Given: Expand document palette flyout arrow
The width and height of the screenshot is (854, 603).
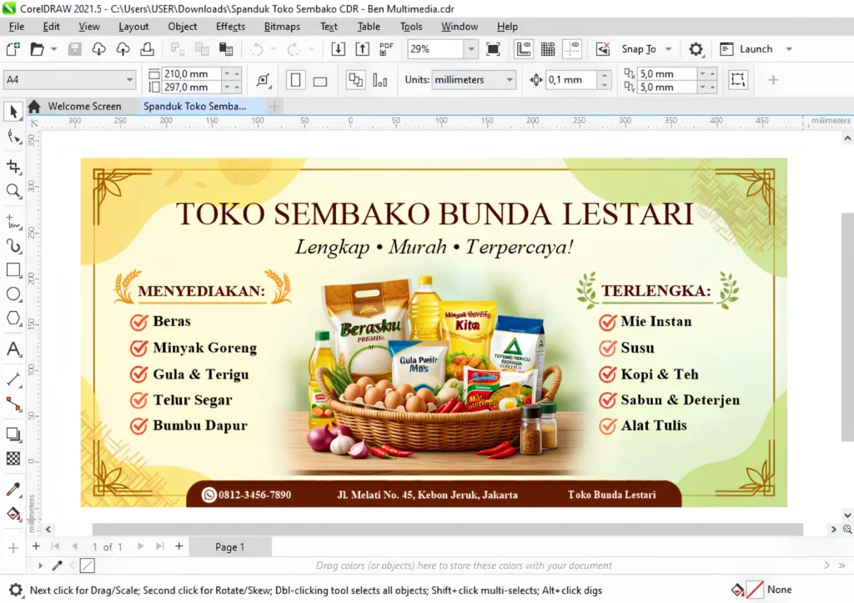Looking at the screenshot, I should pos(40,565).
